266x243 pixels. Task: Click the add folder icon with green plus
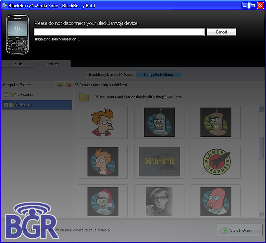60,85
